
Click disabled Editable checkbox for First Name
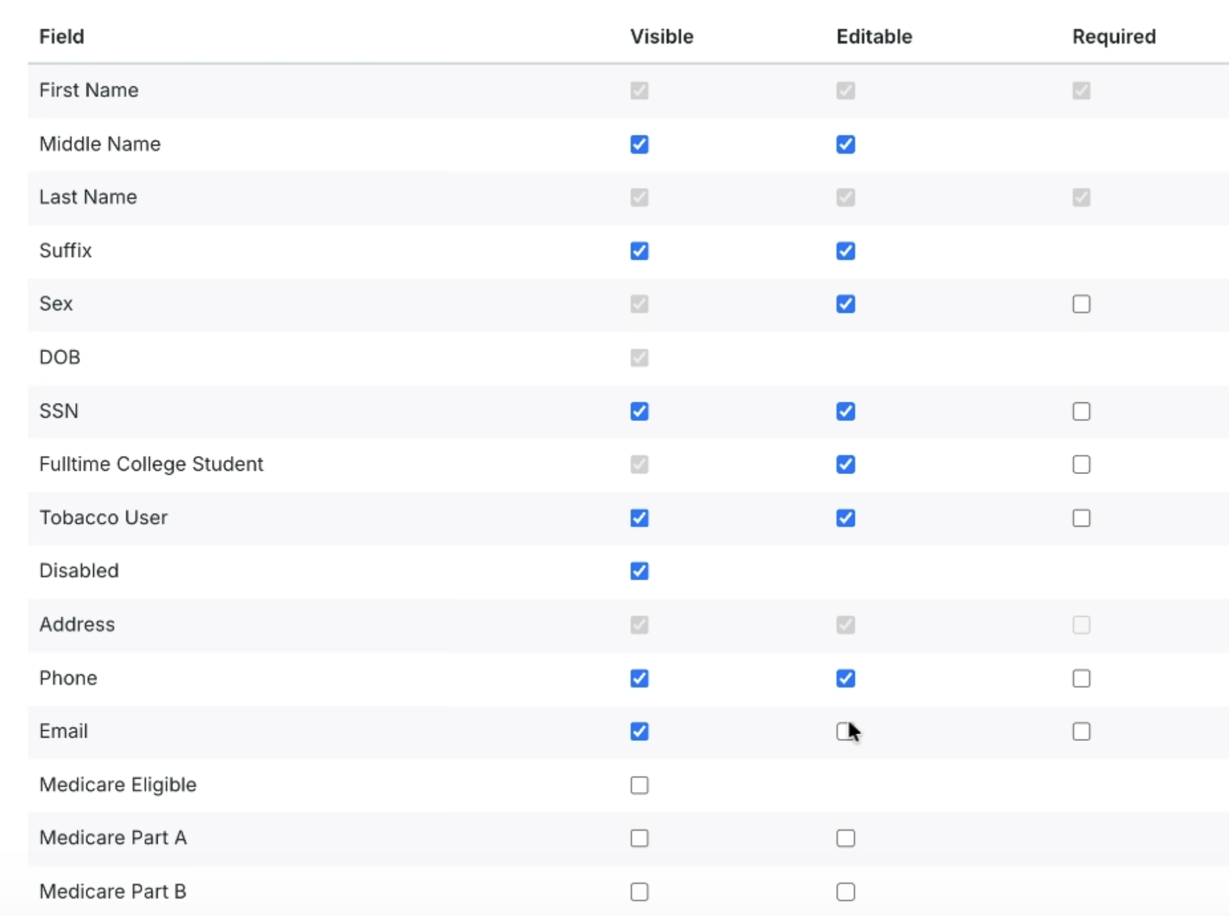845,91
